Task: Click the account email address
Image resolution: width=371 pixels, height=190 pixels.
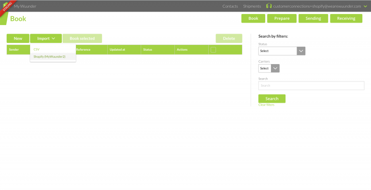Action: pos(317,6)
